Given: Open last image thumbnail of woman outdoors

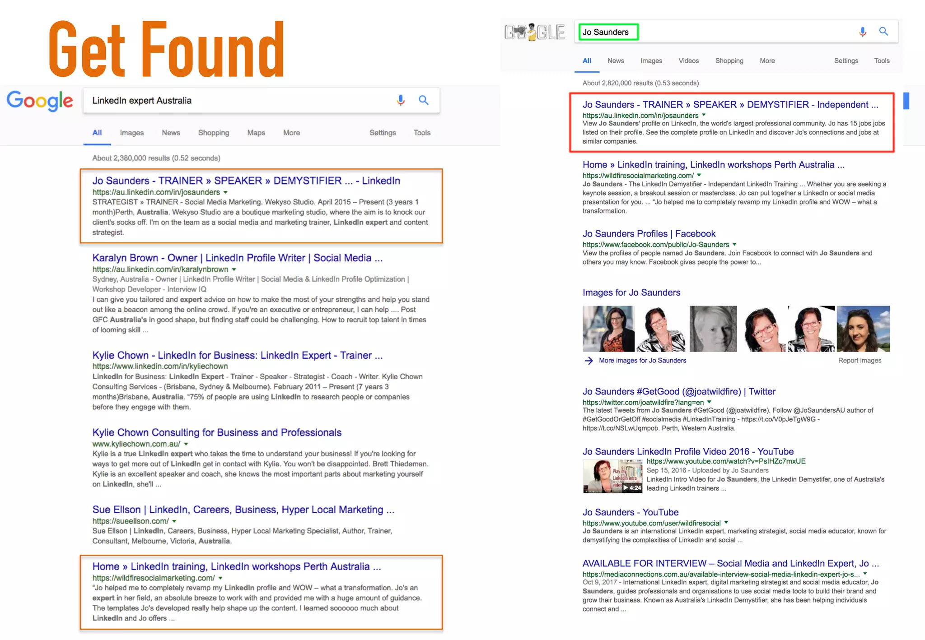Looking at the screenshot, I should pos(863,329).
